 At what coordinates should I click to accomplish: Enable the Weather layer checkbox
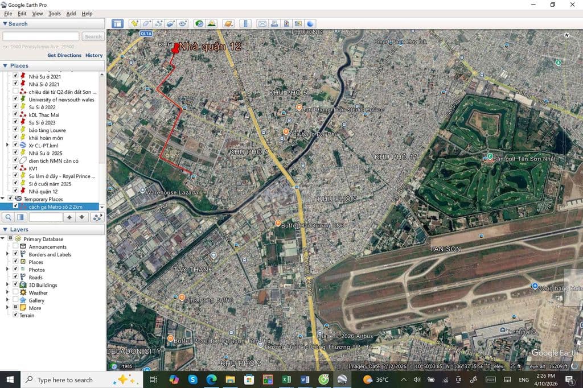point(15,293)
